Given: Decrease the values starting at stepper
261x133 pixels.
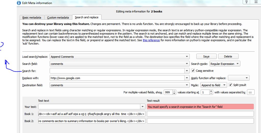Looking at the screenshot, I should [x=211, y=94].
